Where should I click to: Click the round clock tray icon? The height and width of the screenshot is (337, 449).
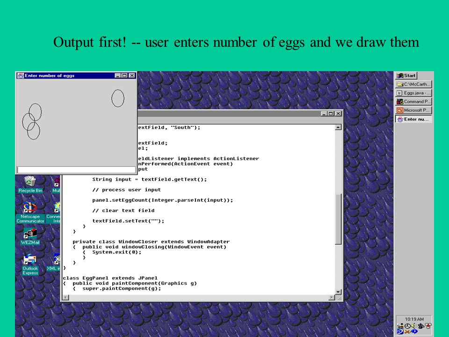pyautogui.click(x=407, y=326)
